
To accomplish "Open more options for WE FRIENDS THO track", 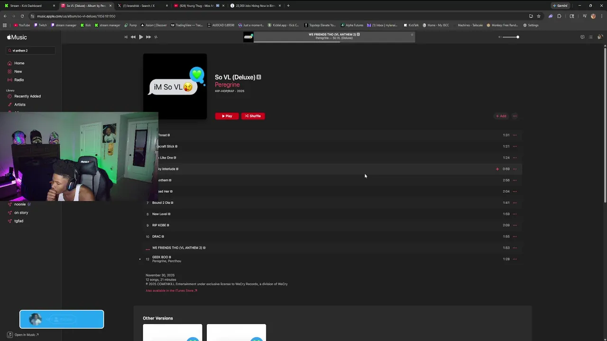I will coord(515,248).
